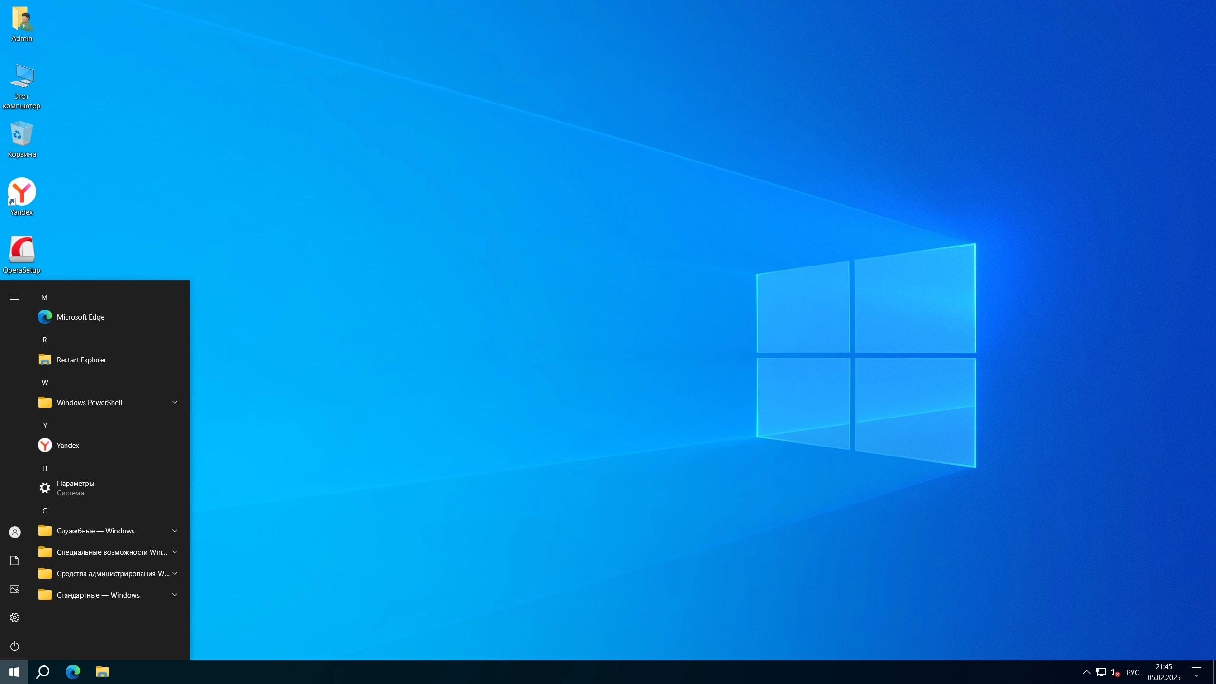Open Корзина recycle bin on desktop
Image resolution: width=1216 pixels, height=684 pixels.
[22, 138]
